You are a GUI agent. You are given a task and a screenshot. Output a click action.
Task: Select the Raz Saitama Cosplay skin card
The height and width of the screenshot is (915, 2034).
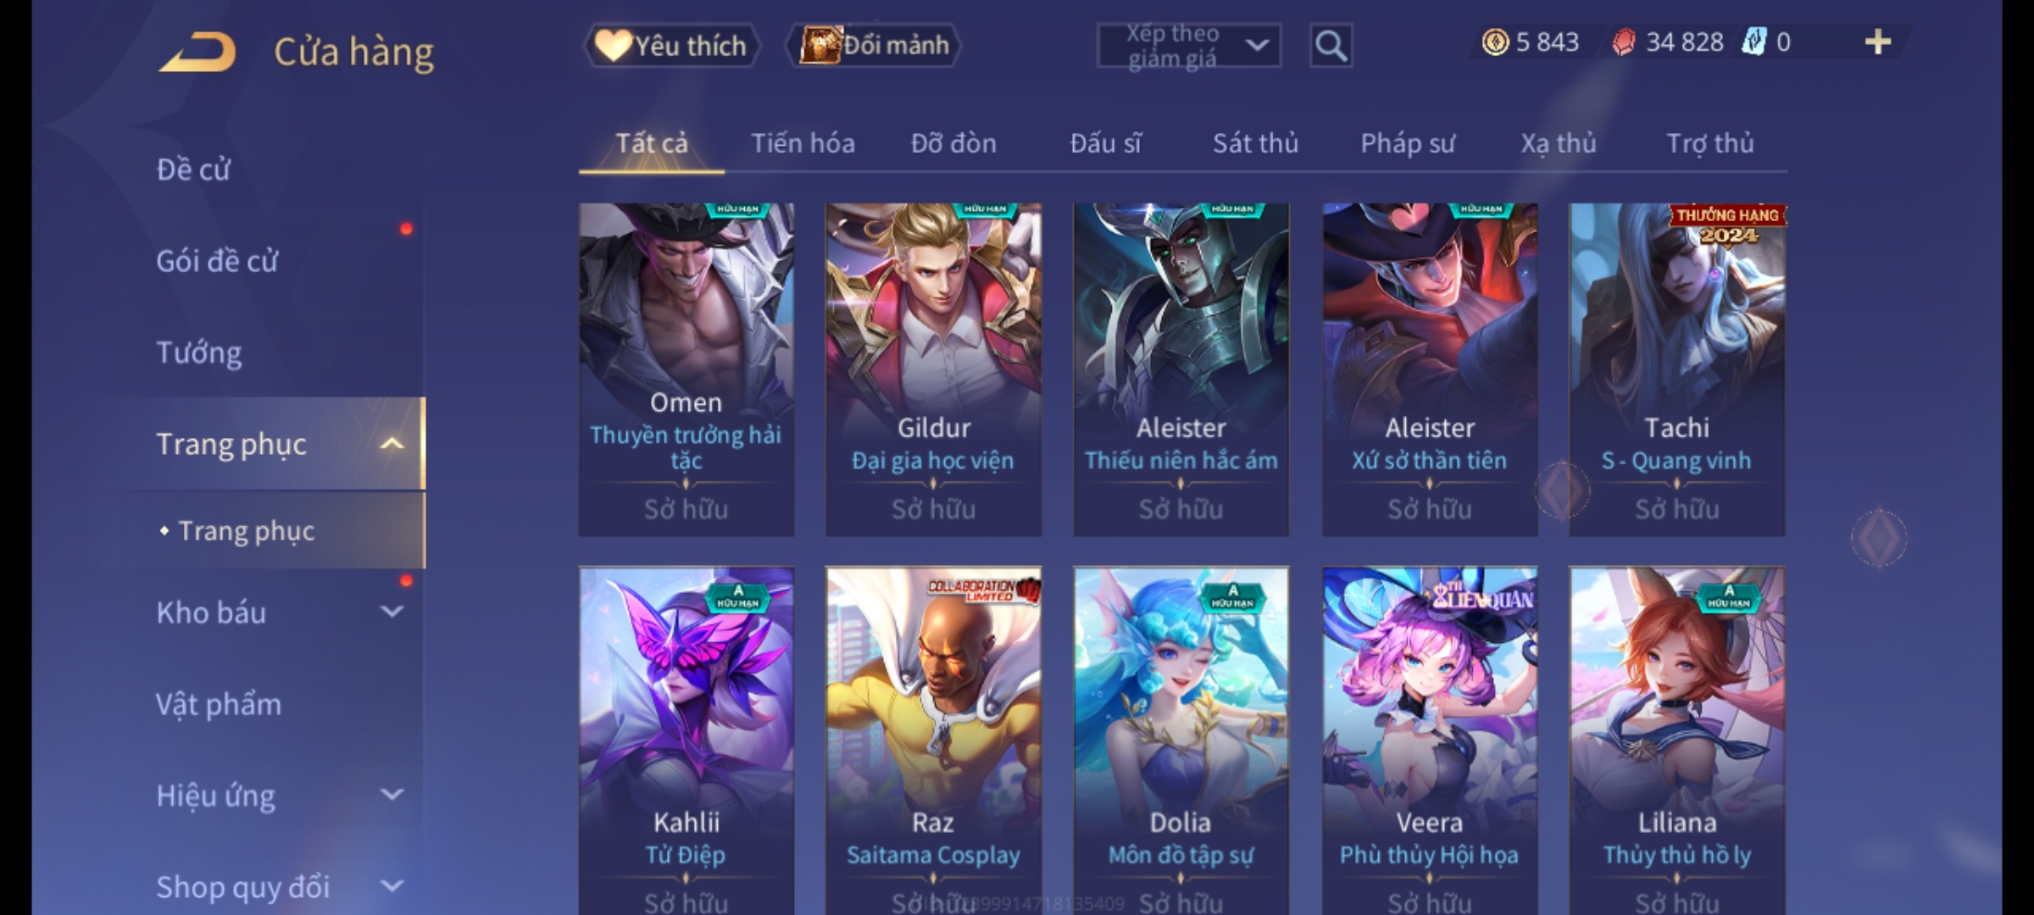pyautogui.click(x=933, y=740)
